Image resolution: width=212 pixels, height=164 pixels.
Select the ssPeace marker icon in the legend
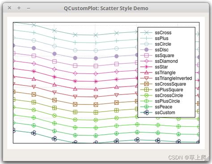tap(146, 107)
